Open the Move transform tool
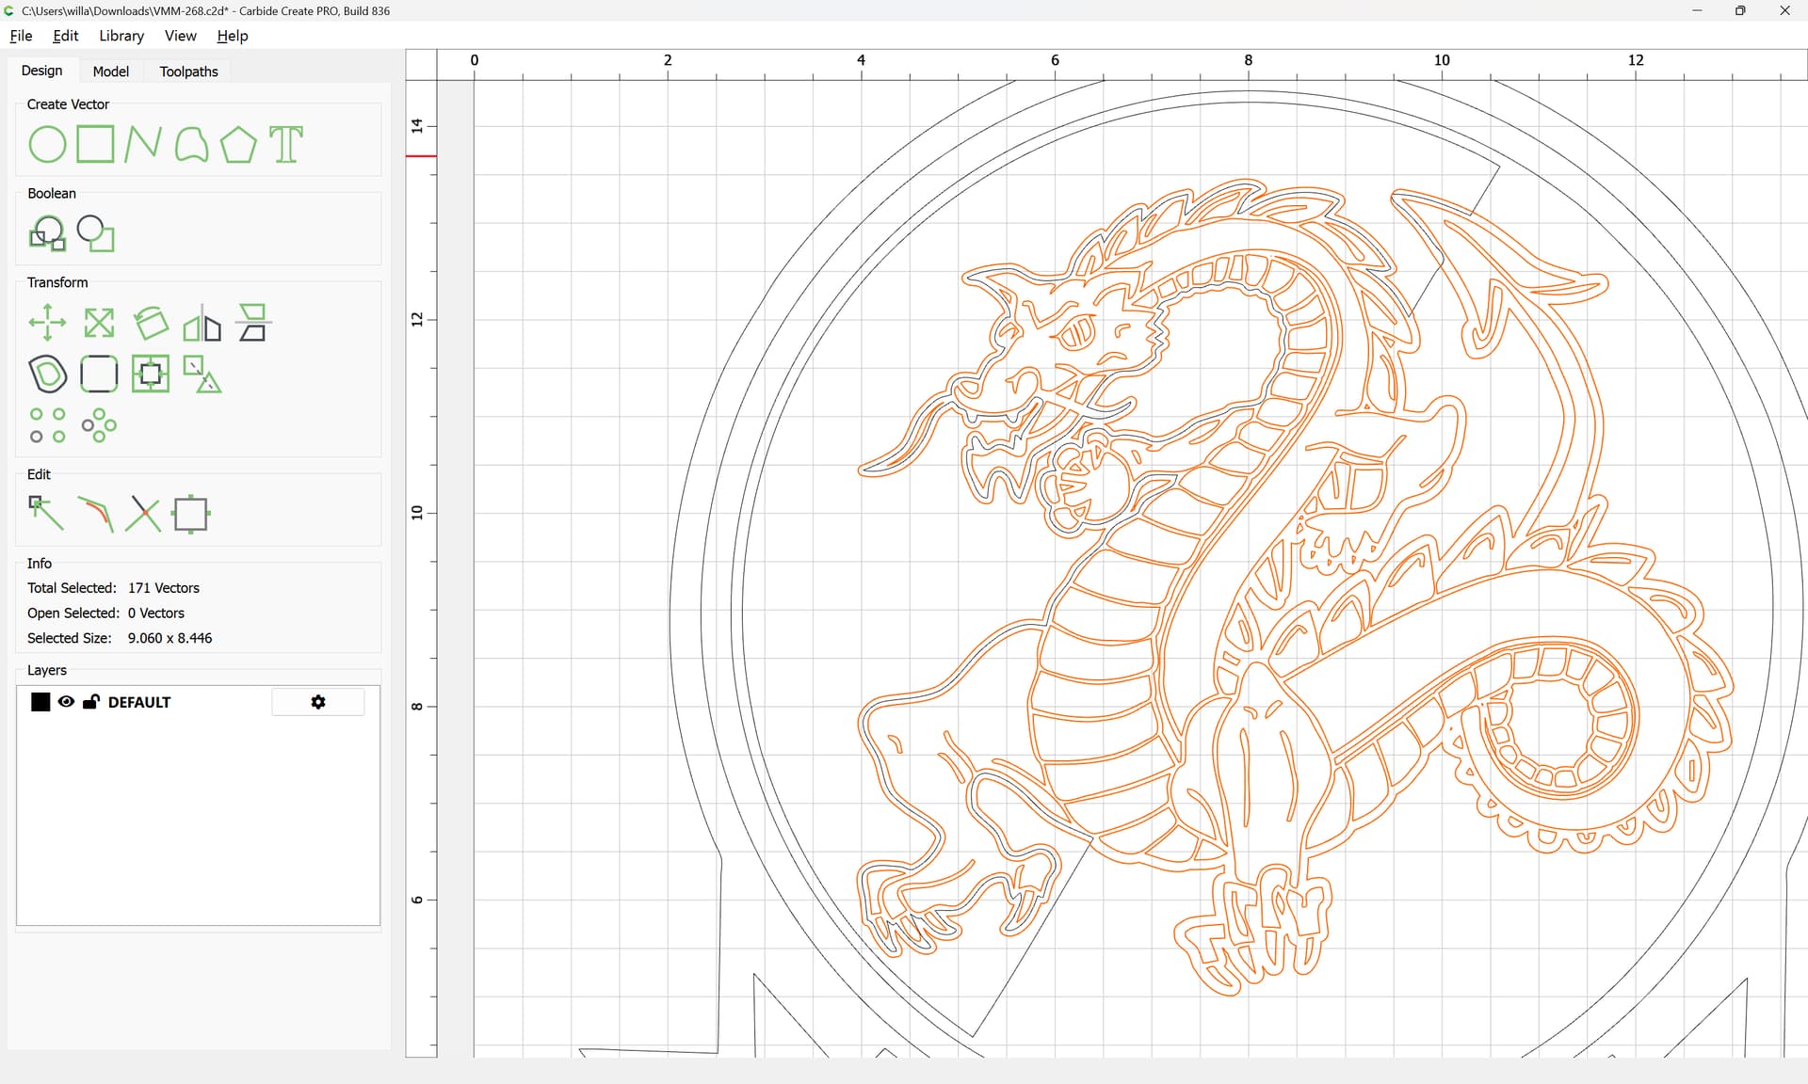Viewport: 1808px width, 1084px height. 47,323
